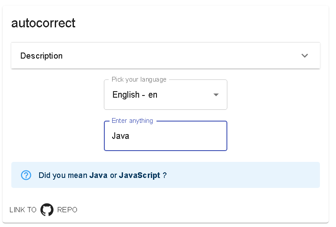Click the Description accordion header text
The image size is (336, 227).
(x=41, y=56)
